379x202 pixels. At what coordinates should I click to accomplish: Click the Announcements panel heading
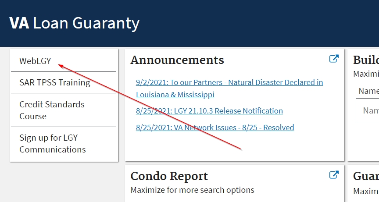coord(177,60)
